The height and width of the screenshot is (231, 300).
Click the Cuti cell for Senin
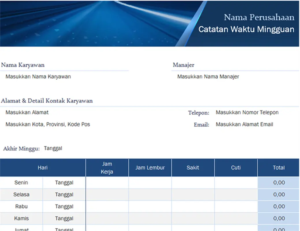coord(236,182)
